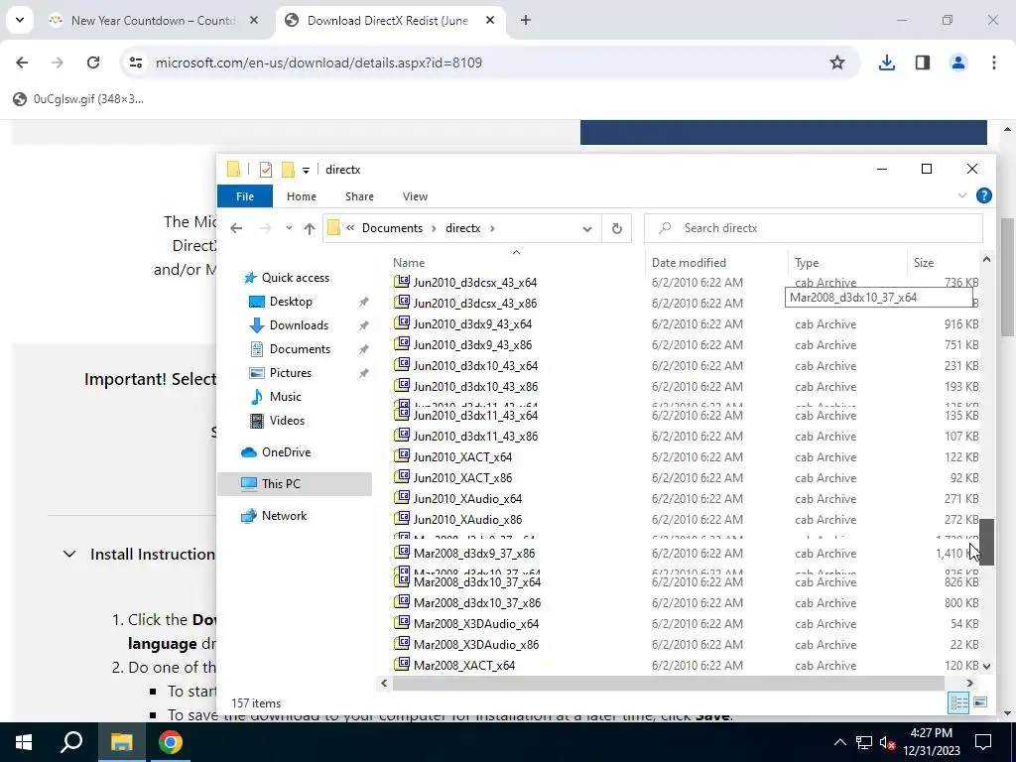Open the 0uCglsw.gif bookmark
Image resolution: width=1016 pixels, height=762 pixels.
pos(79,99)
